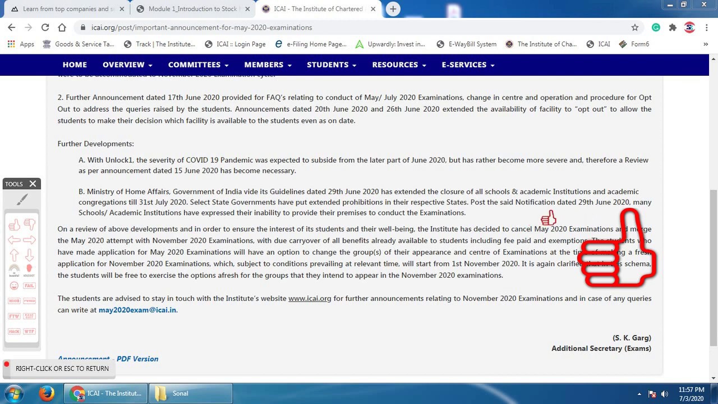Viewport: 718px width, 404px height.
Task: Open the Sonal folder taskbar item
Action: [190, 393]
